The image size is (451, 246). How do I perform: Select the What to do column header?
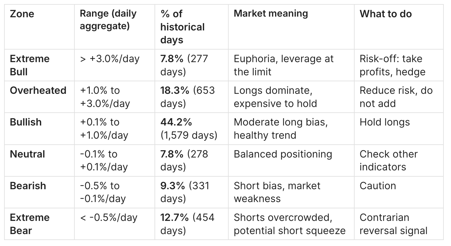386,14
